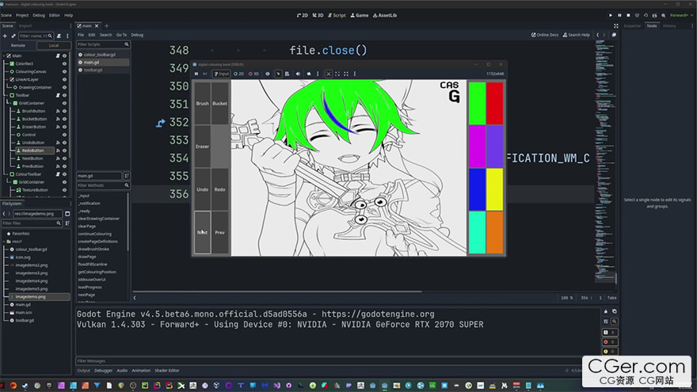Click the Play project icon
Image resolution: width=697 pixels, height=392 pixels.
point(611,15)
